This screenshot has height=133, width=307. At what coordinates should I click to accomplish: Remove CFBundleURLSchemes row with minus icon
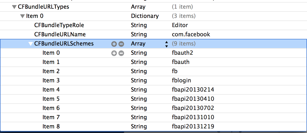tap(121, 44)
